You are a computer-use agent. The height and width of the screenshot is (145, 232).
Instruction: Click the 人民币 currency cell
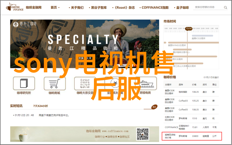[206, 127]
